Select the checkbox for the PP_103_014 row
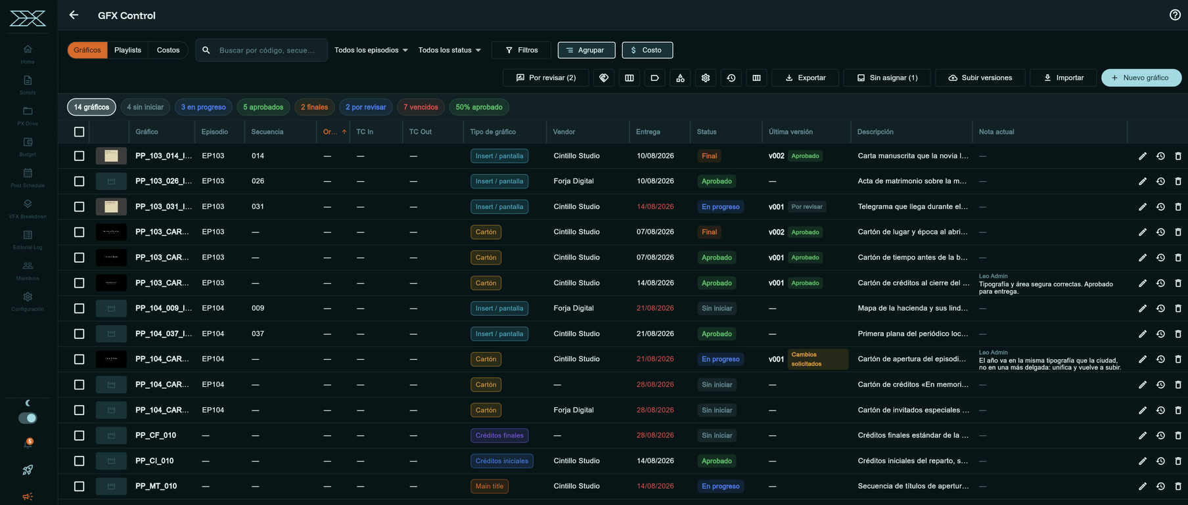The width and height of the screenshot is (1188, 505). tap(80, 156)
